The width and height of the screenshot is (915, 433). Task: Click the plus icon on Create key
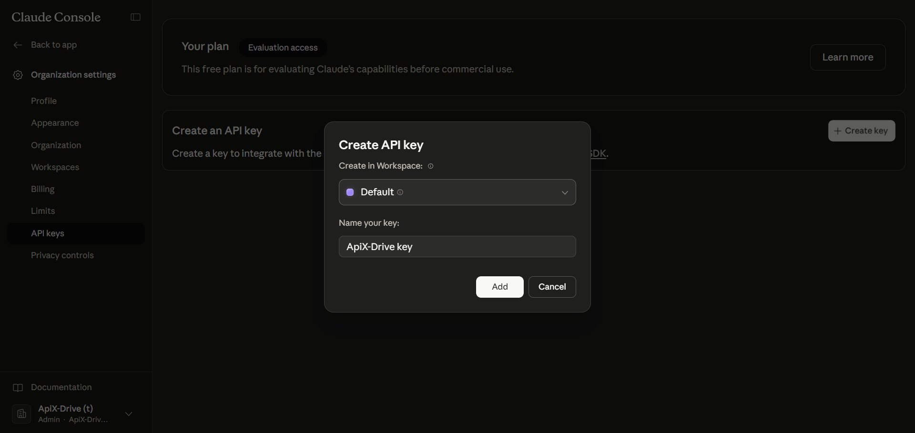(838, 131)
